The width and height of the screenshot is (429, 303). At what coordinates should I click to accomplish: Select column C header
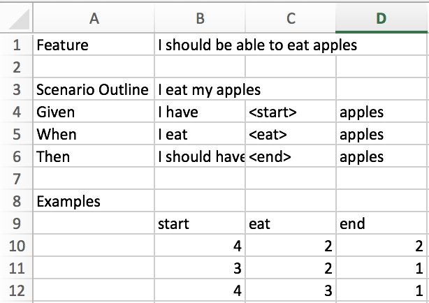click(x=291, y=19)
